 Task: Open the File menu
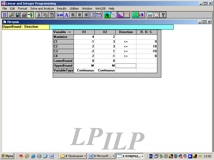[5, 9]
